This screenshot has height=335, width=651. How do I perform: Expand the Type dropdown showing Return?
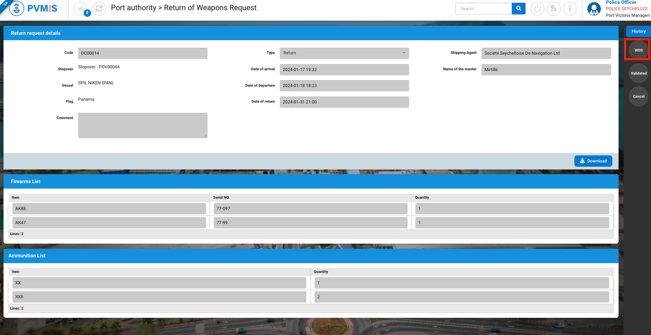pos(344,53)
